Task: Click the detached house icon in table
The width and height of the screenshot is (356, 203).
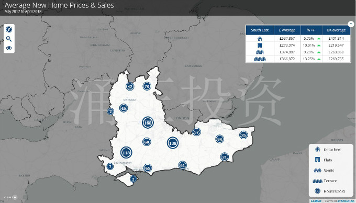Action: tap(260, 39)
